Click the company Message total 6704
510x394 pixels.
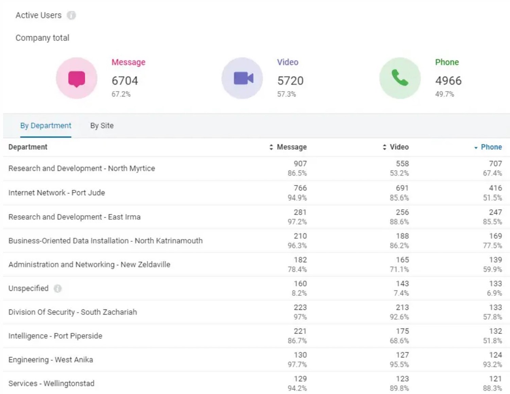tap(125, 81)
